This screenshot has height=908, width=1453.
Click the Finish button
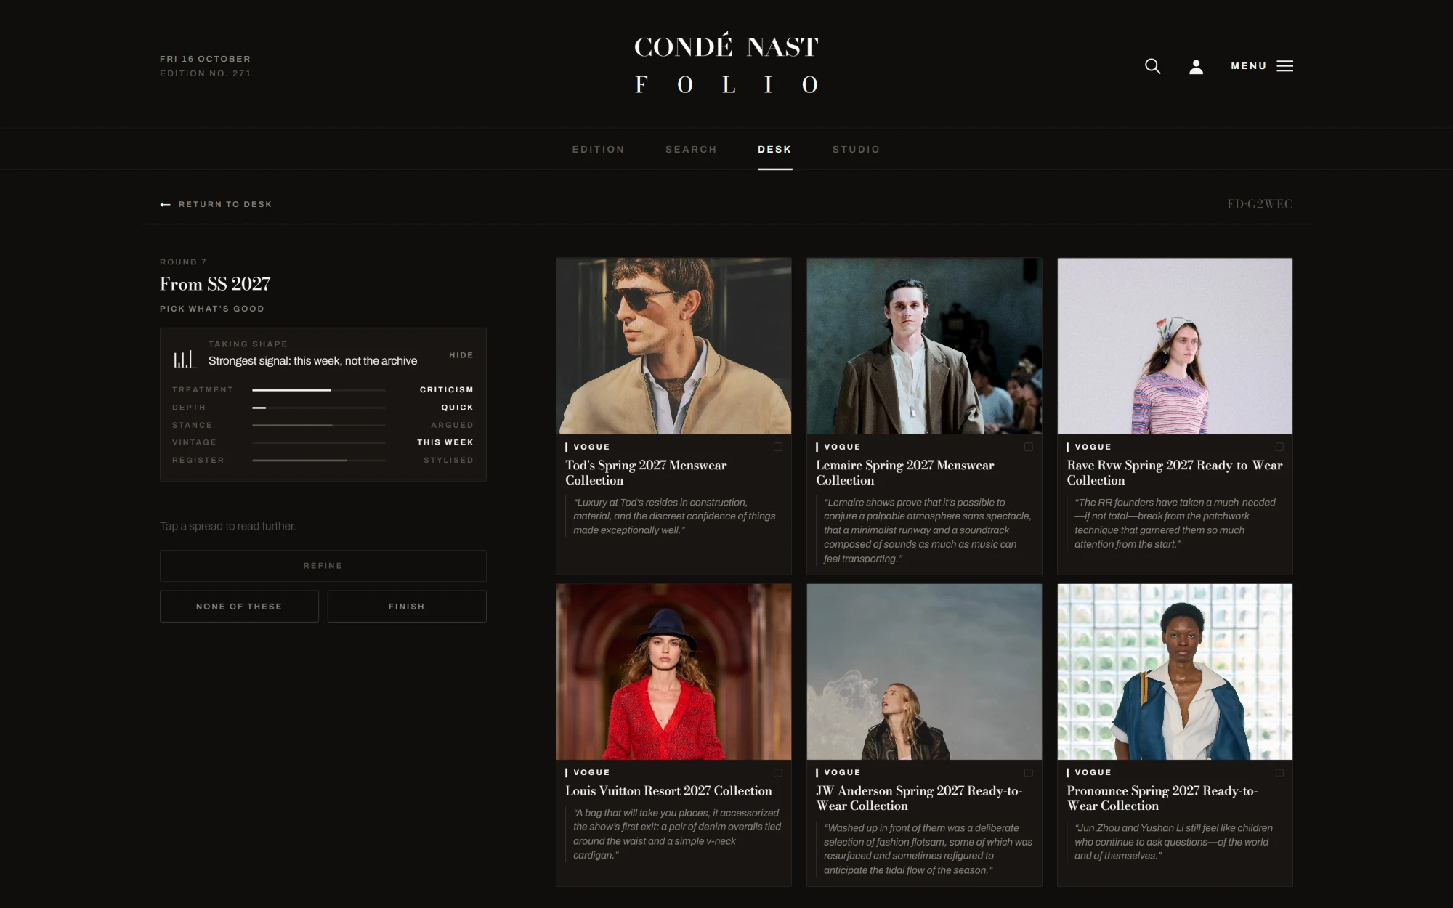(x=407, y=607)
